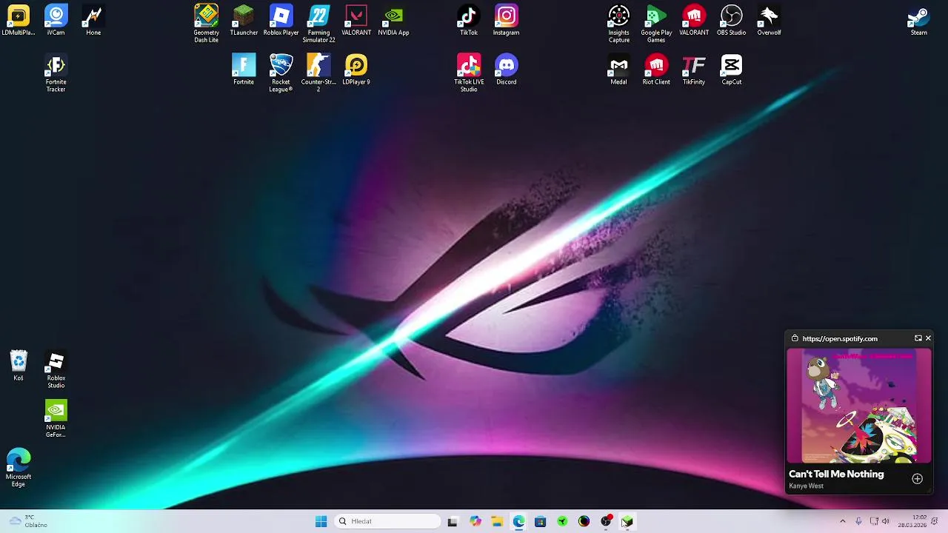Launch Riot Client
Screen dimensions: 948x533
(x=656, y=70)
